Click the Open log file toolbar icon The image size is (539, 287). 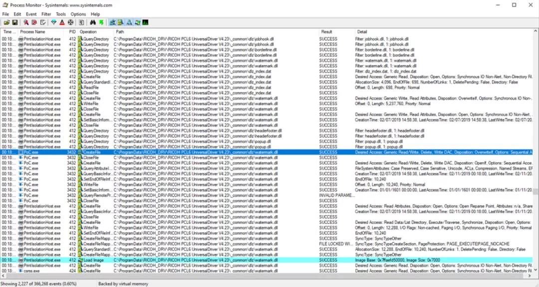coord(6,22)
